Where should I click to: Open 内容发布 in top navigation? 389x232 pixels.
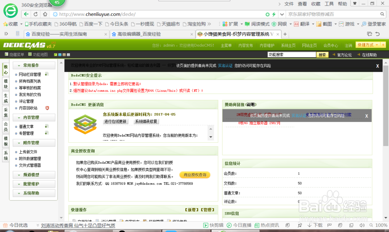tap(245, 45)
